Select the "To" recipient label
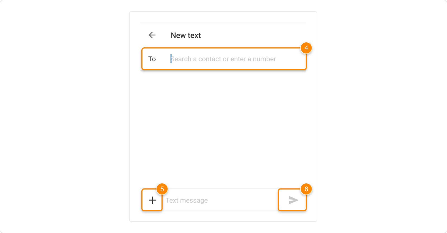Screen dimensions: 447x233 152,59
